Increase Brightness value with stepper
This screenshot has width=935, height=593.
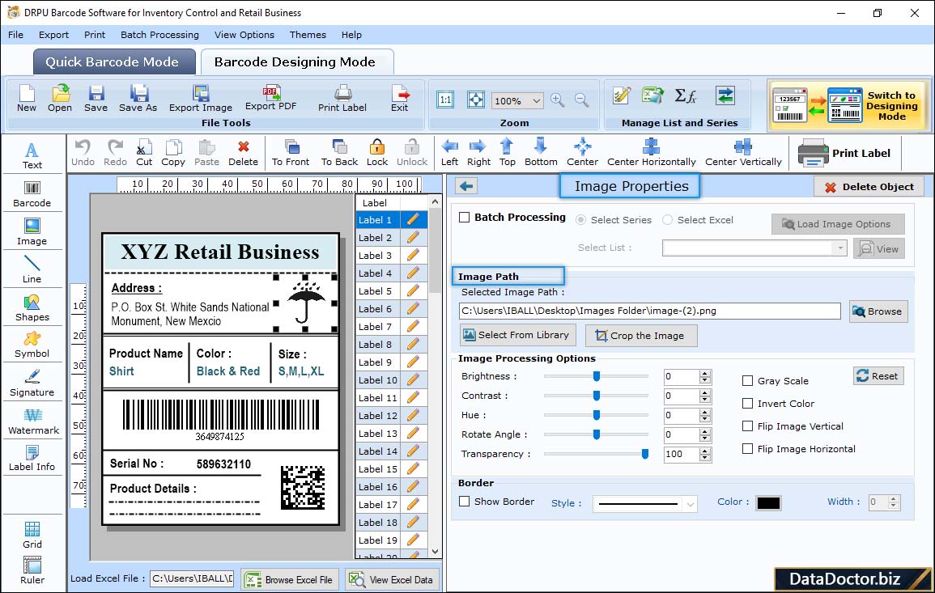click(705, 374)
